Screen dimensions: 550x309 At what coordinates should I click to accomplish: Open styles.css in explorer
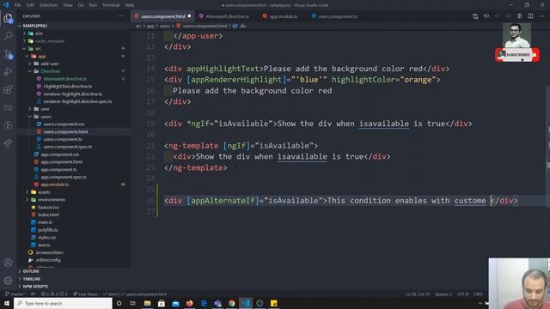pyautogui.click(x=47, y=238)
